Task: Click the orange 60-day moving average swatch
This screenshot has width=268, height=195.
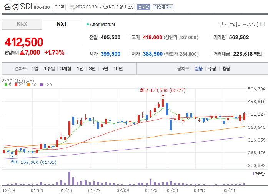Action: click(29, 85)
